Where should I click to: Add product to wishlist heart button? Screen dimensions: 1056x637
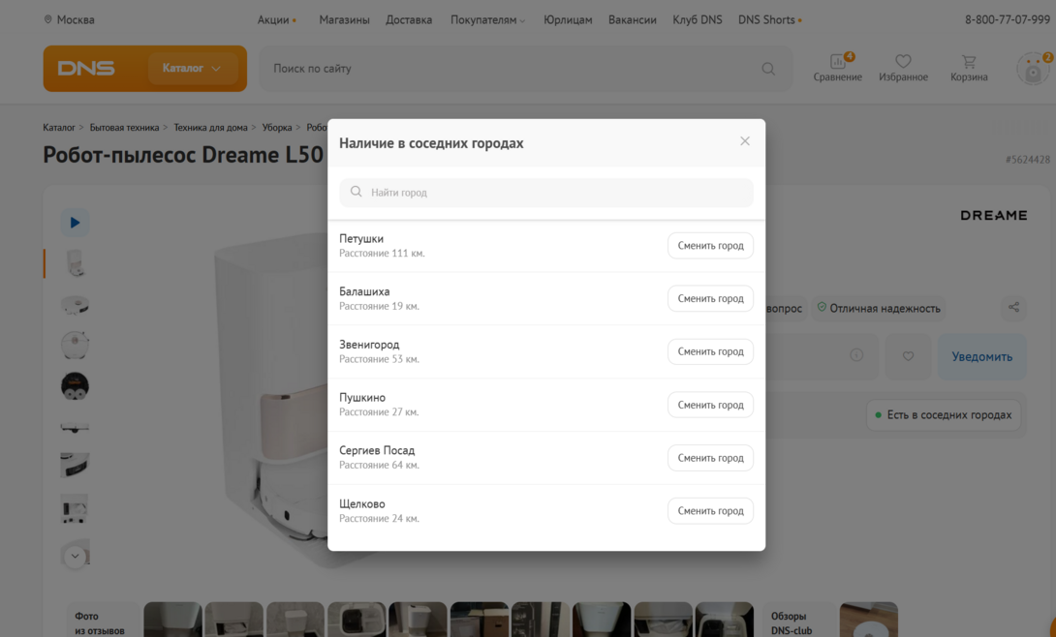(x=908, y=356)
